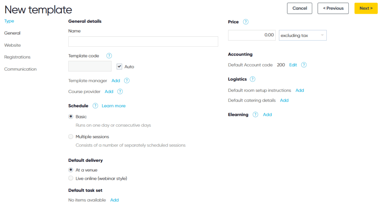
Task: Choose Live online (webinar style) delivery
Action: pos(71,178)
